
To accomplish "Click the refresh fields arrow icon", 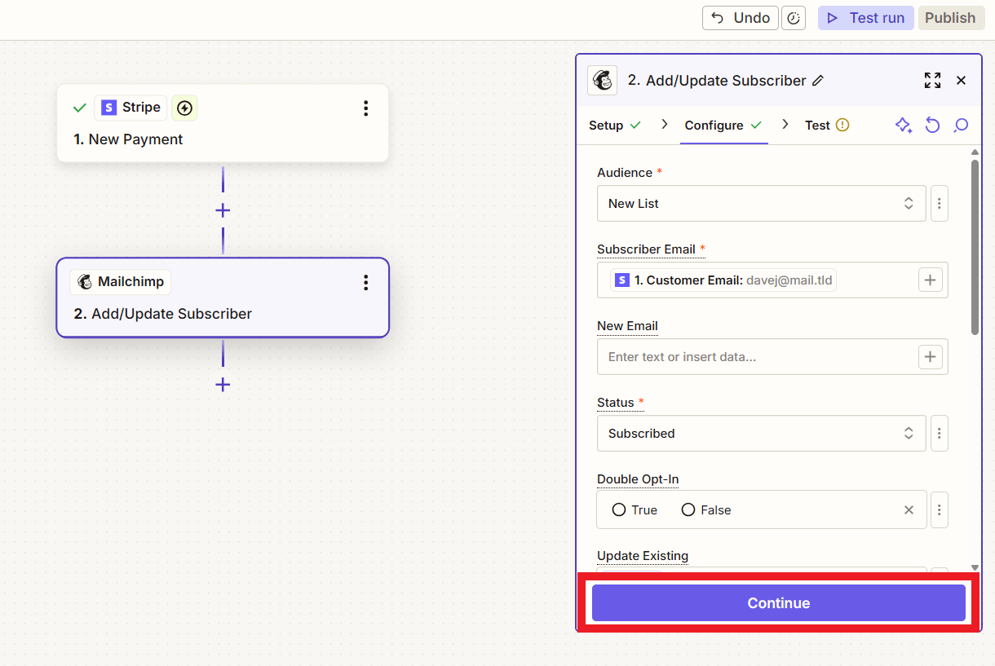I will tap(932, 126).
